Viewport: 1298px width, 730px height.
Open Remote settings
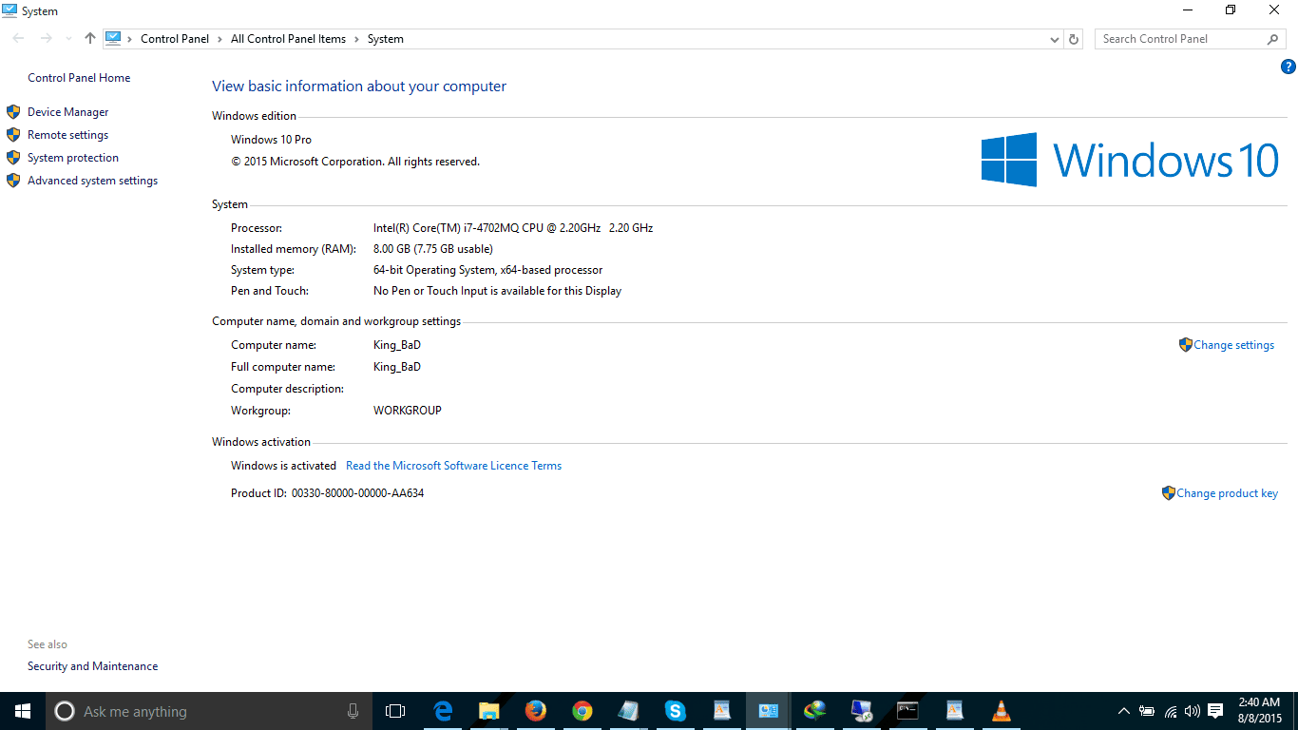pos(67,135)
